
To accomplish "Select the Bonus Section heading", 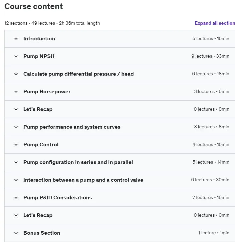I will [x=42, y=233].
